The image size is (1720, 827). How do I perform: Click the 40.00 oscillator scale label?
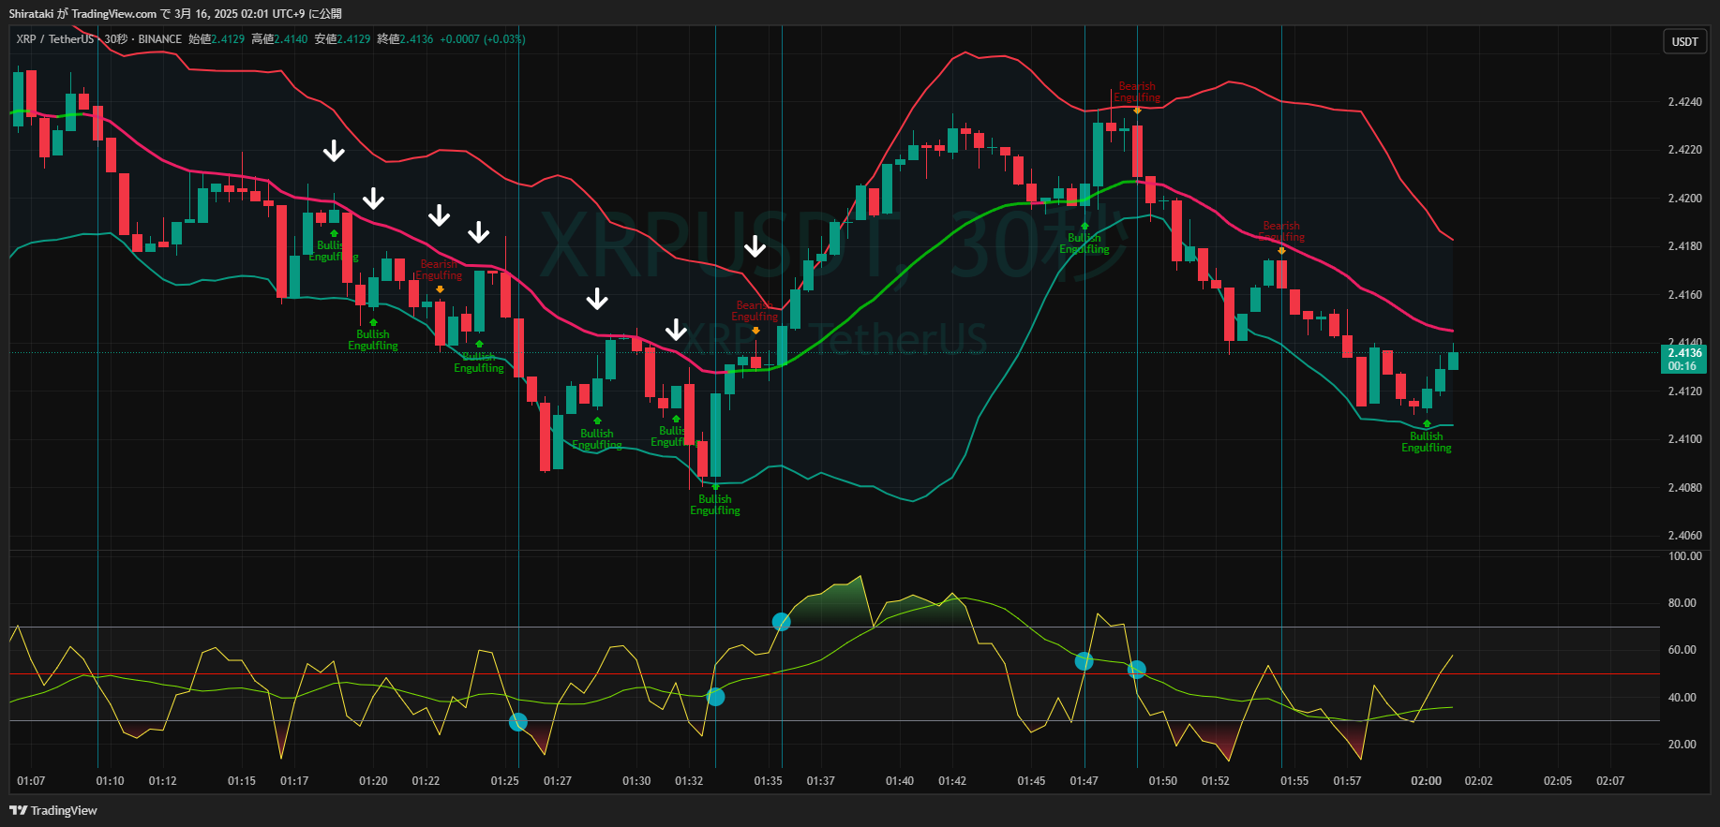pos(1682,698)
